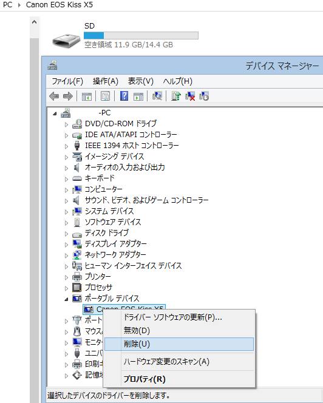Click the Disable device down-arrow icon
Image resolution: width=323 pixels, height=403 pixels.
click(204, 96)
